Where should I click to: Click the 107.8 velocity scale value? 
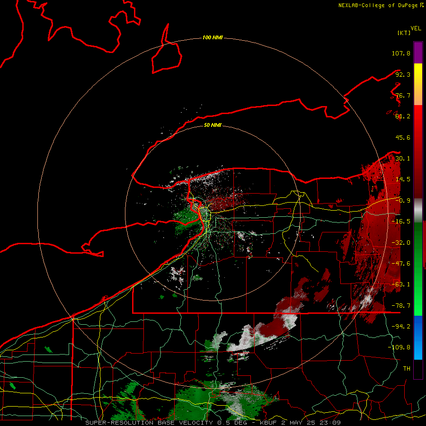[401, 53]
